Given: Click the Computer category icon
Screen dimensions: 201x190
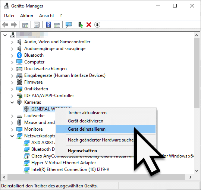Looking at the screenshot, I should point(19,62).
